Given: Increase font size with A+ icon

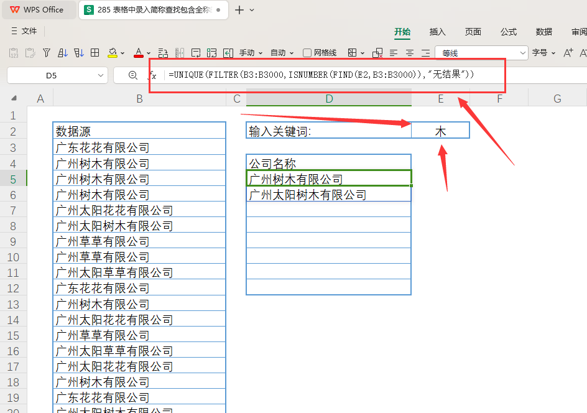Looking at the screenshot, I should click(x=568, y=53).
